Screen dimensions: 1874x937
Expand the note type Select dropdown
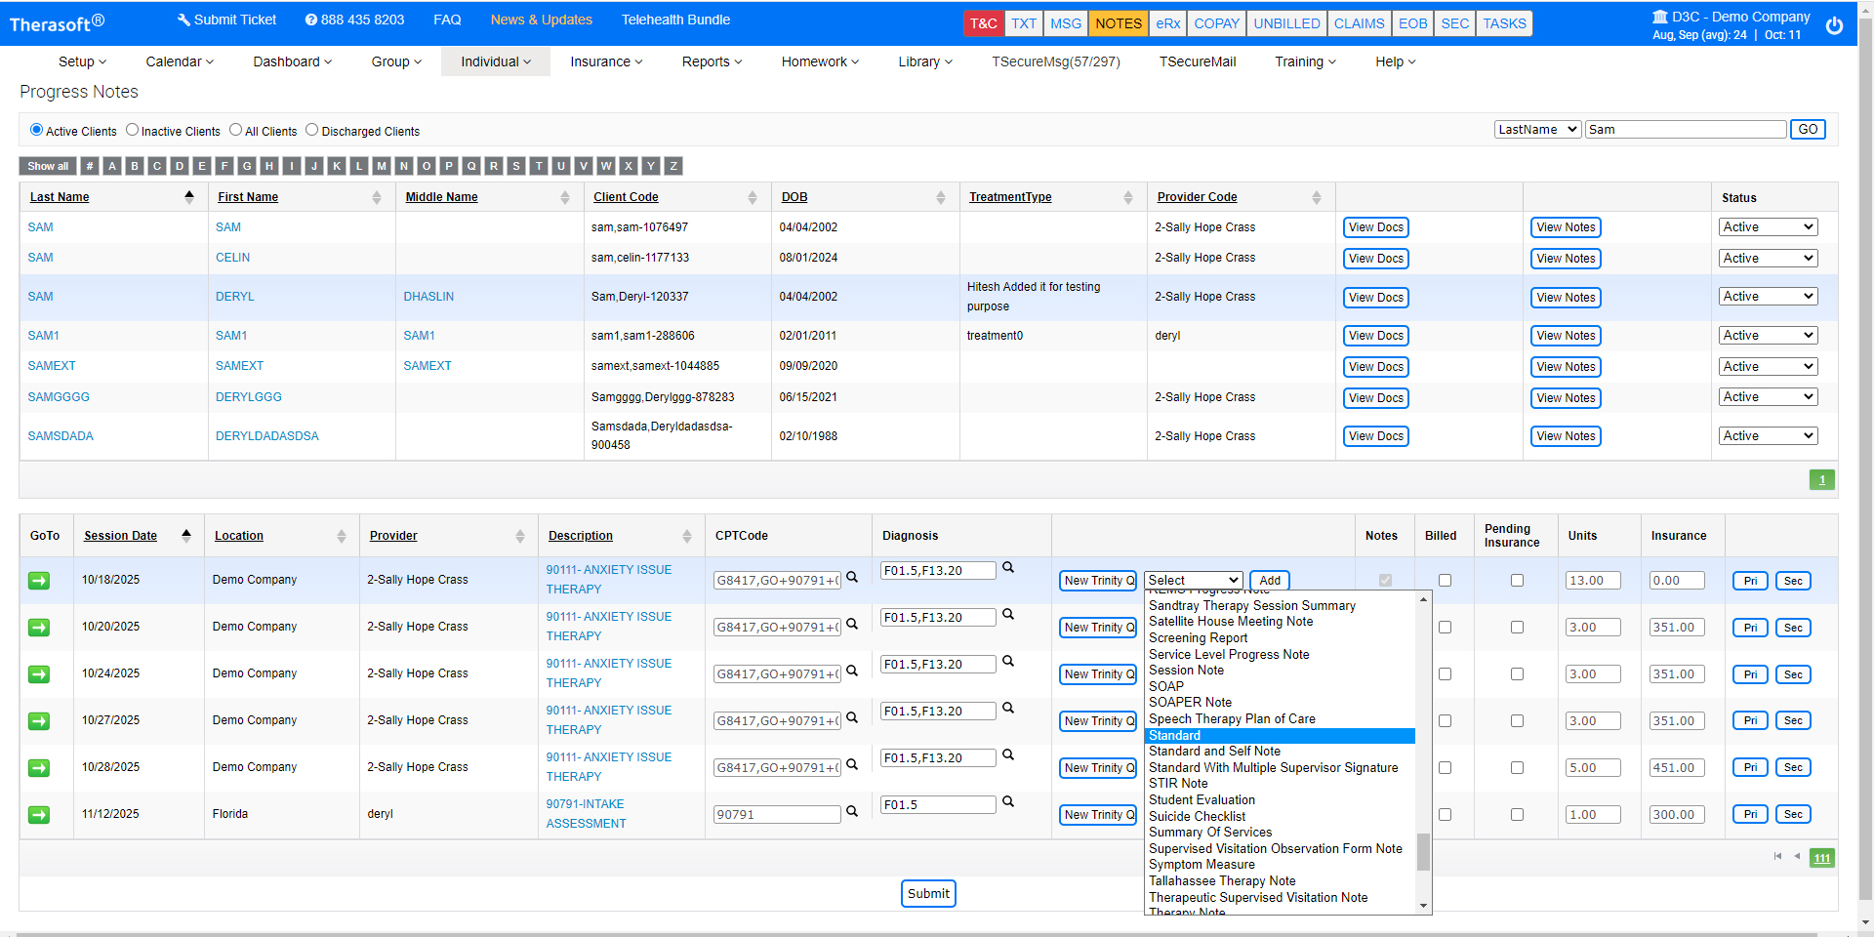point(1193,581)
